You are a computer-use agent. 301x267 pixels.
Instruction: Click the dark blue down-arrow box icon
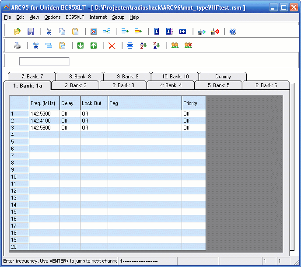point(157,32)
